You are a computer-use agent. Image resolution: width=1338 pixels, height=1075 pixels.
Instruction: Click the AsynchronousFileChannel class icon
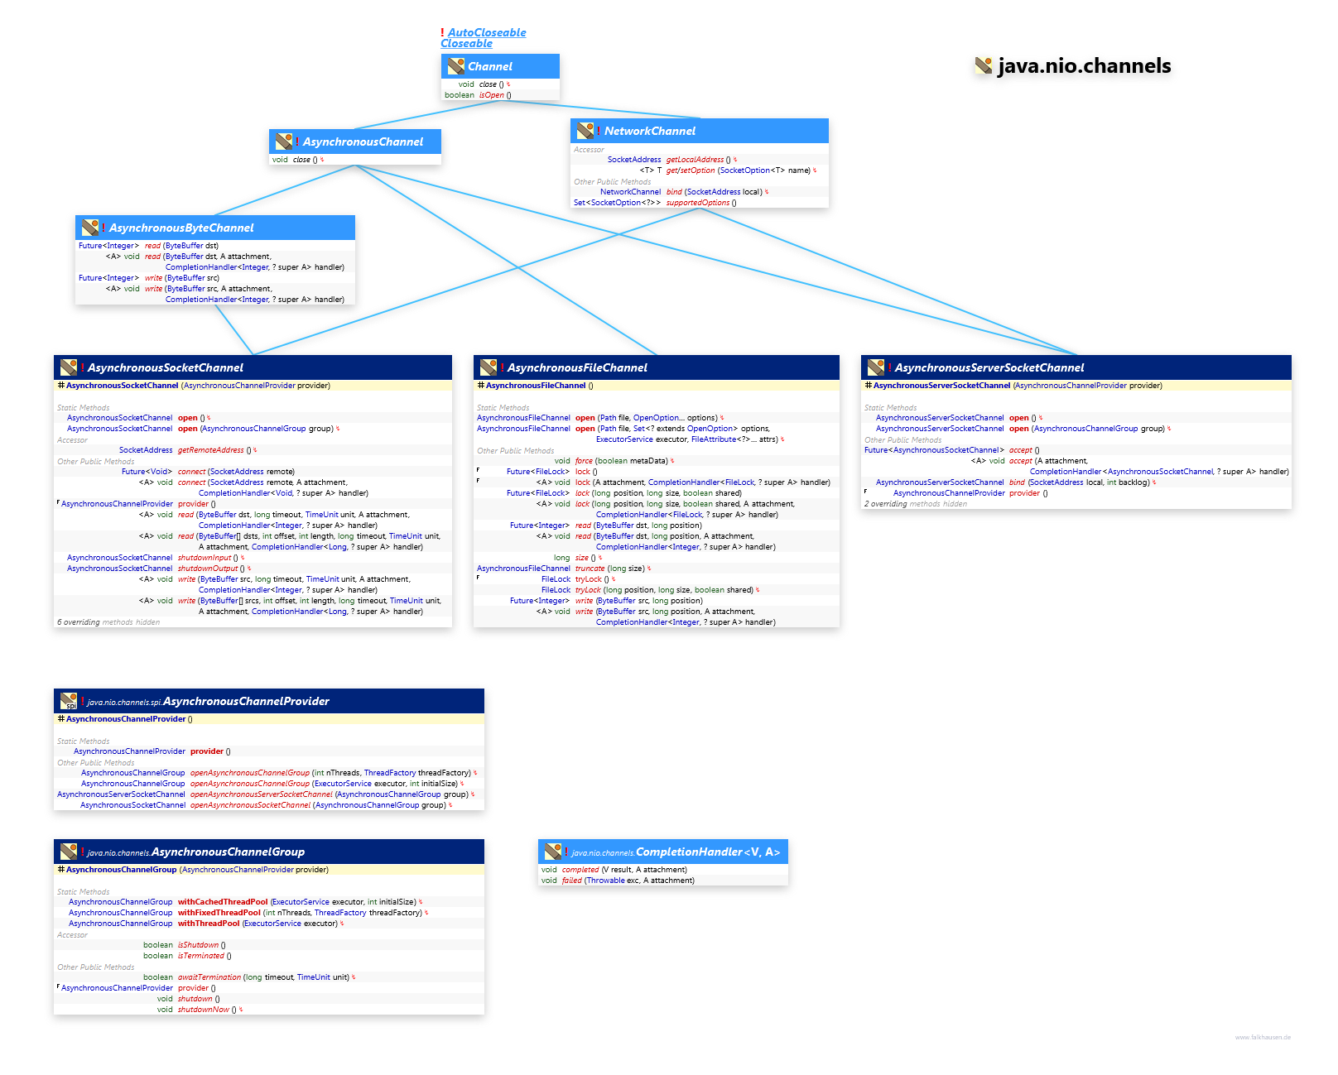[x=489, y=367]
